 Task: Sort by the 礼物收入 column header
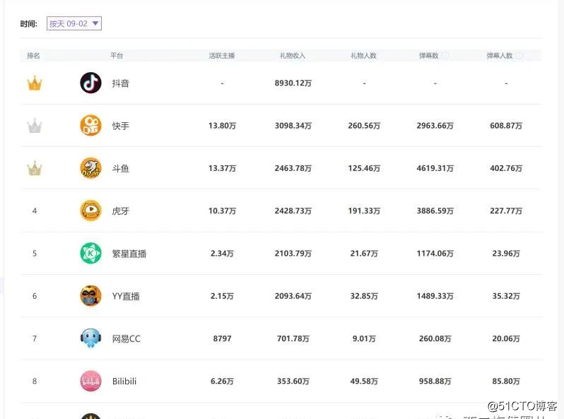(x=293, y=55)
